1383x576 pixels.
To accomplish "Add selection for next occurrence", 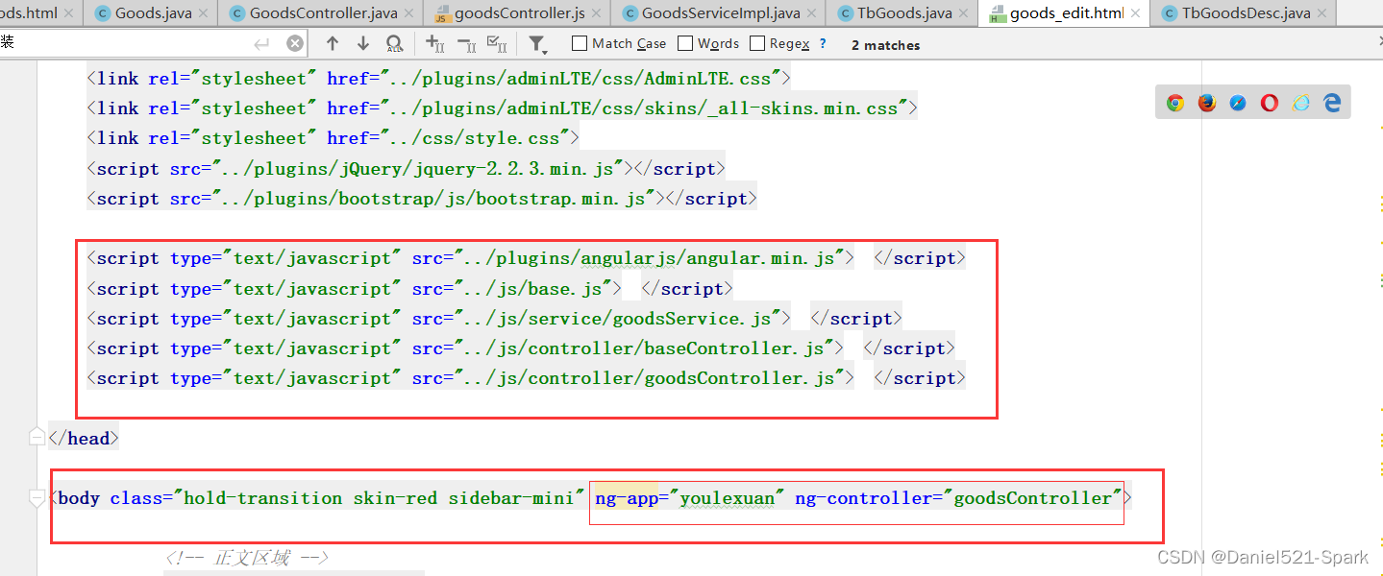I will tap(435, 43).
